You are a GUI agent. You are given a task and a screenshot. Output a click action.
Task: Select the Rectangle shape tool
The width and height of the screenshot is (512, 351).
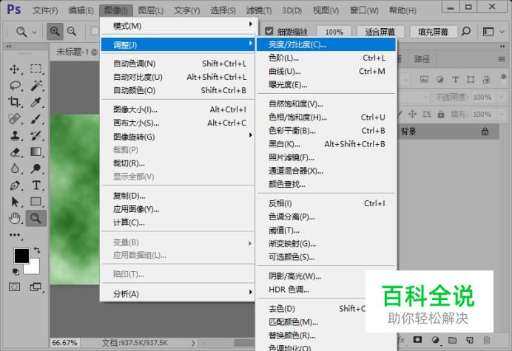coord(36,202)
